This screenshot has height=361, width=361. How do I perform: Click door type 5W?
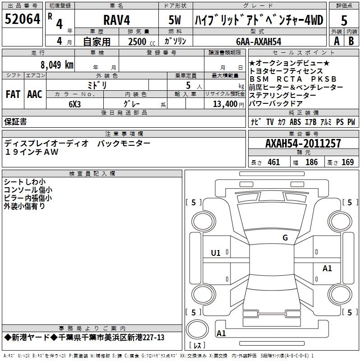coord(175,20)
